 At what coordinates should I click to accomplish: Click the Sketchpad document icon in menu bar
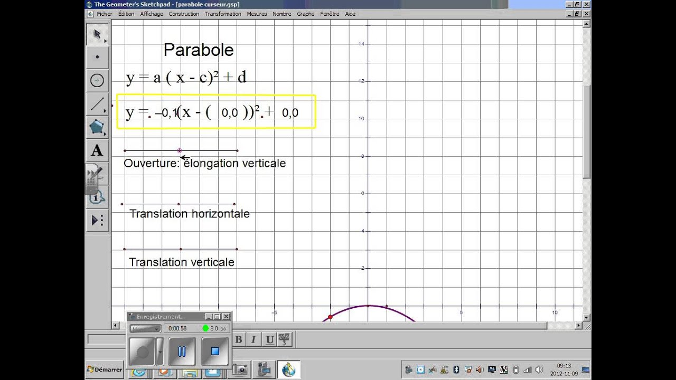pos(91,14)
